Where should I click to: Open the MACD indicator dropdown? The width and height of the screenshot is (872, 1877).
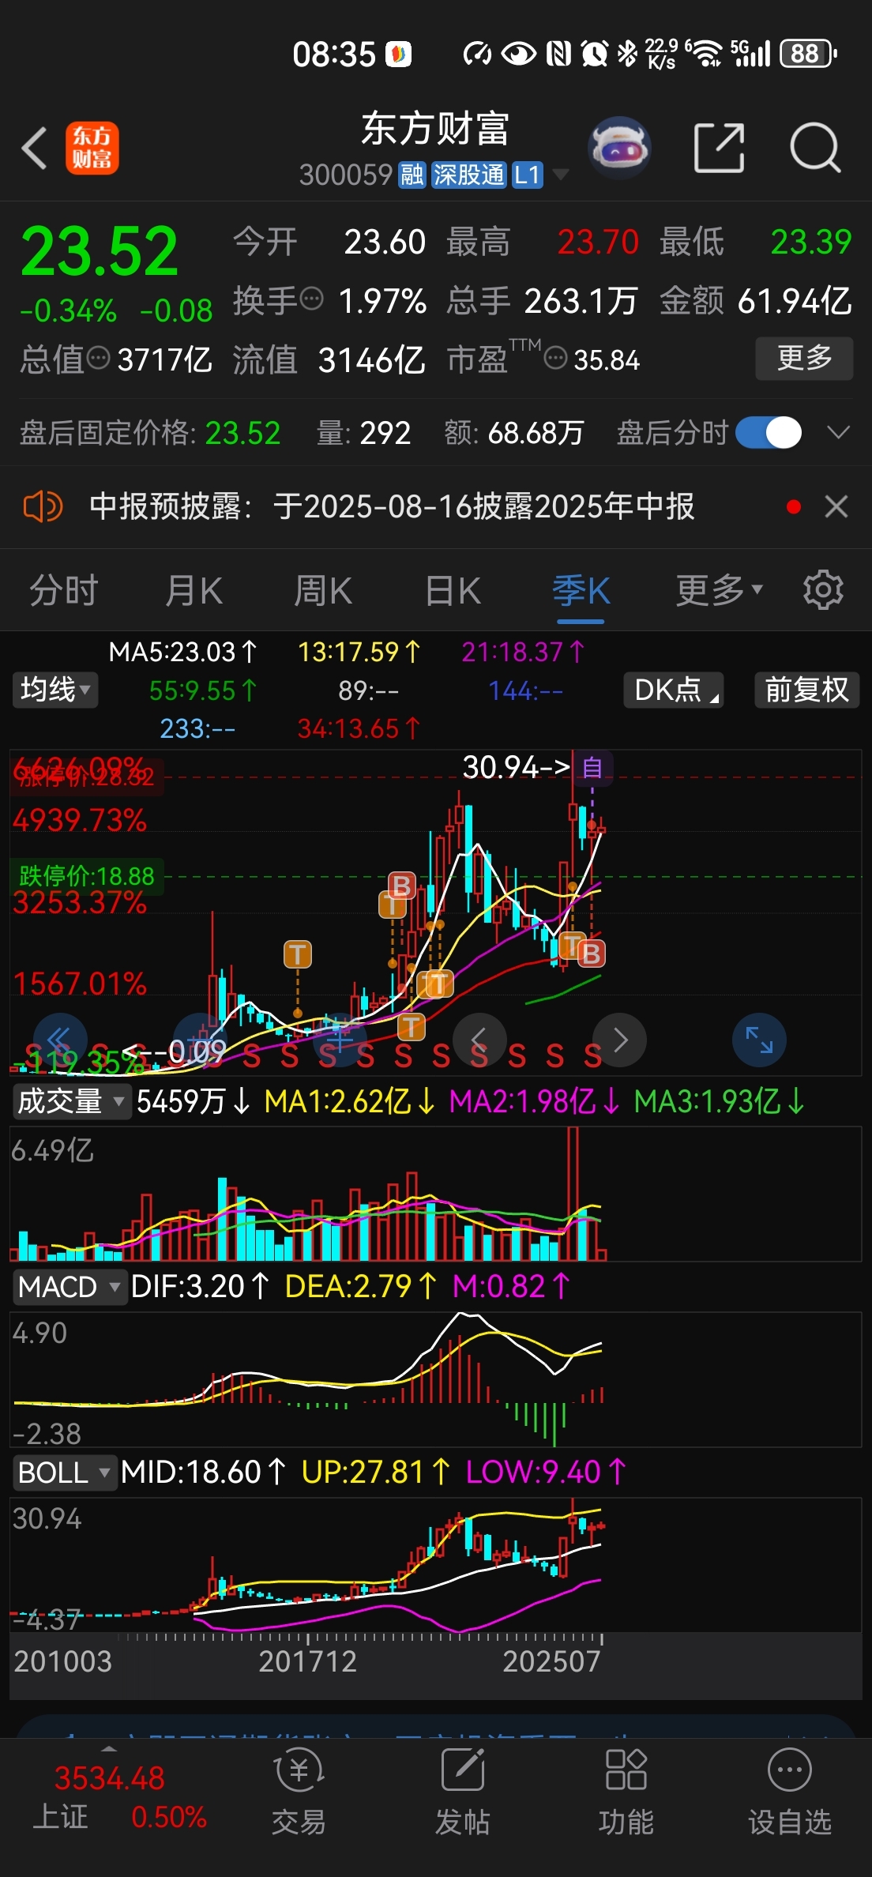(69, 1287)
